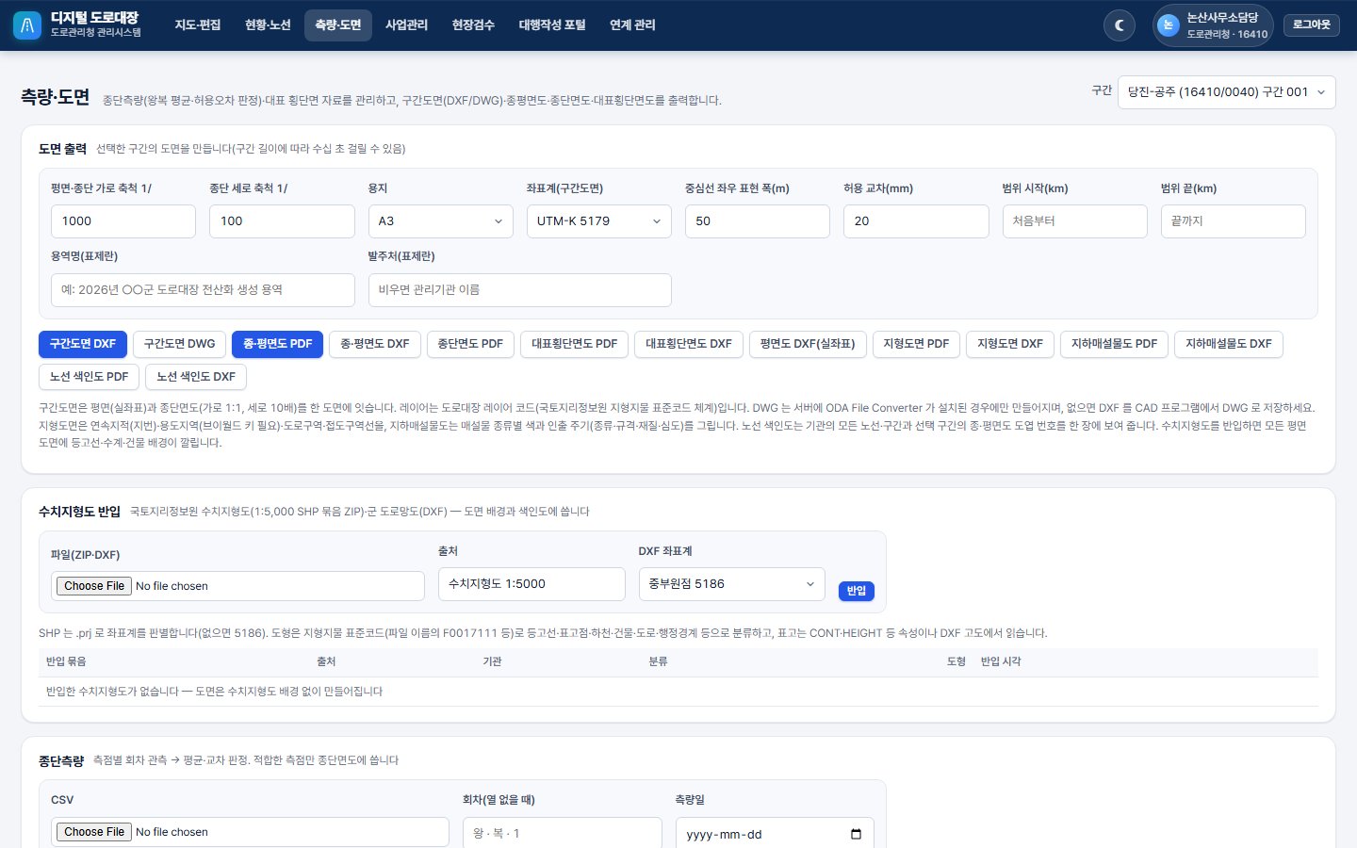Click the 허용 교차(mm) field
Viewport: 1357px width, 848px height.
click(916, 221)
